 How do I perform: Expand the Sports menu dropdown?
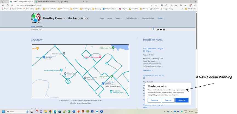pyautogui.click(x=119, y=18)
